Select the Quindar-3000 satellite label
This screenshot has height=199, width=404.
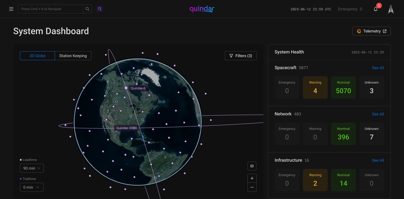126,128
